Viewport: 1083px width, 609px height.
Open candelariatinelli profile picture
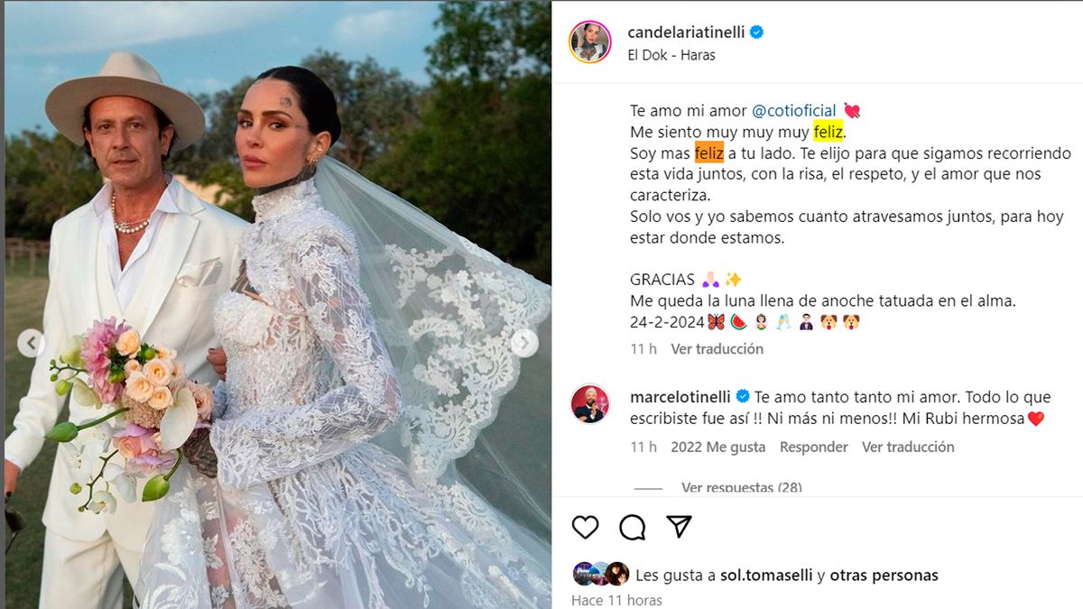tap(590, 42)
